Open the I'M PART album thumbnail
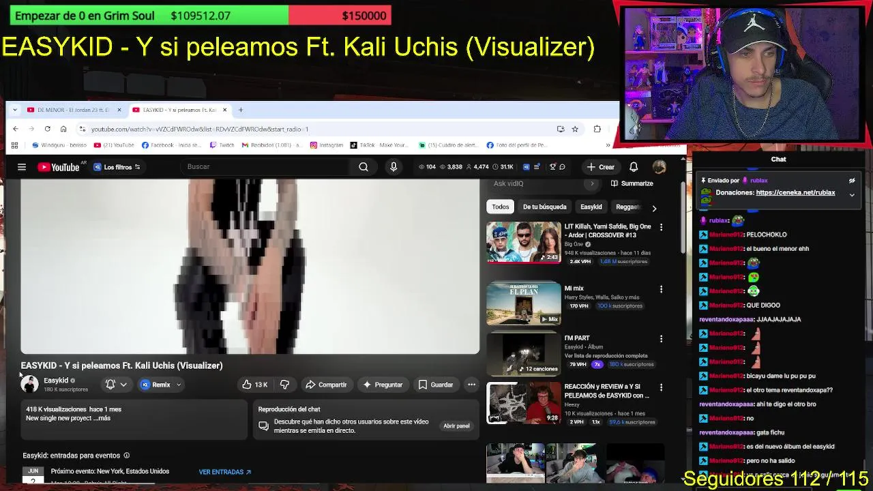The image size is (873, 491). 523,353
